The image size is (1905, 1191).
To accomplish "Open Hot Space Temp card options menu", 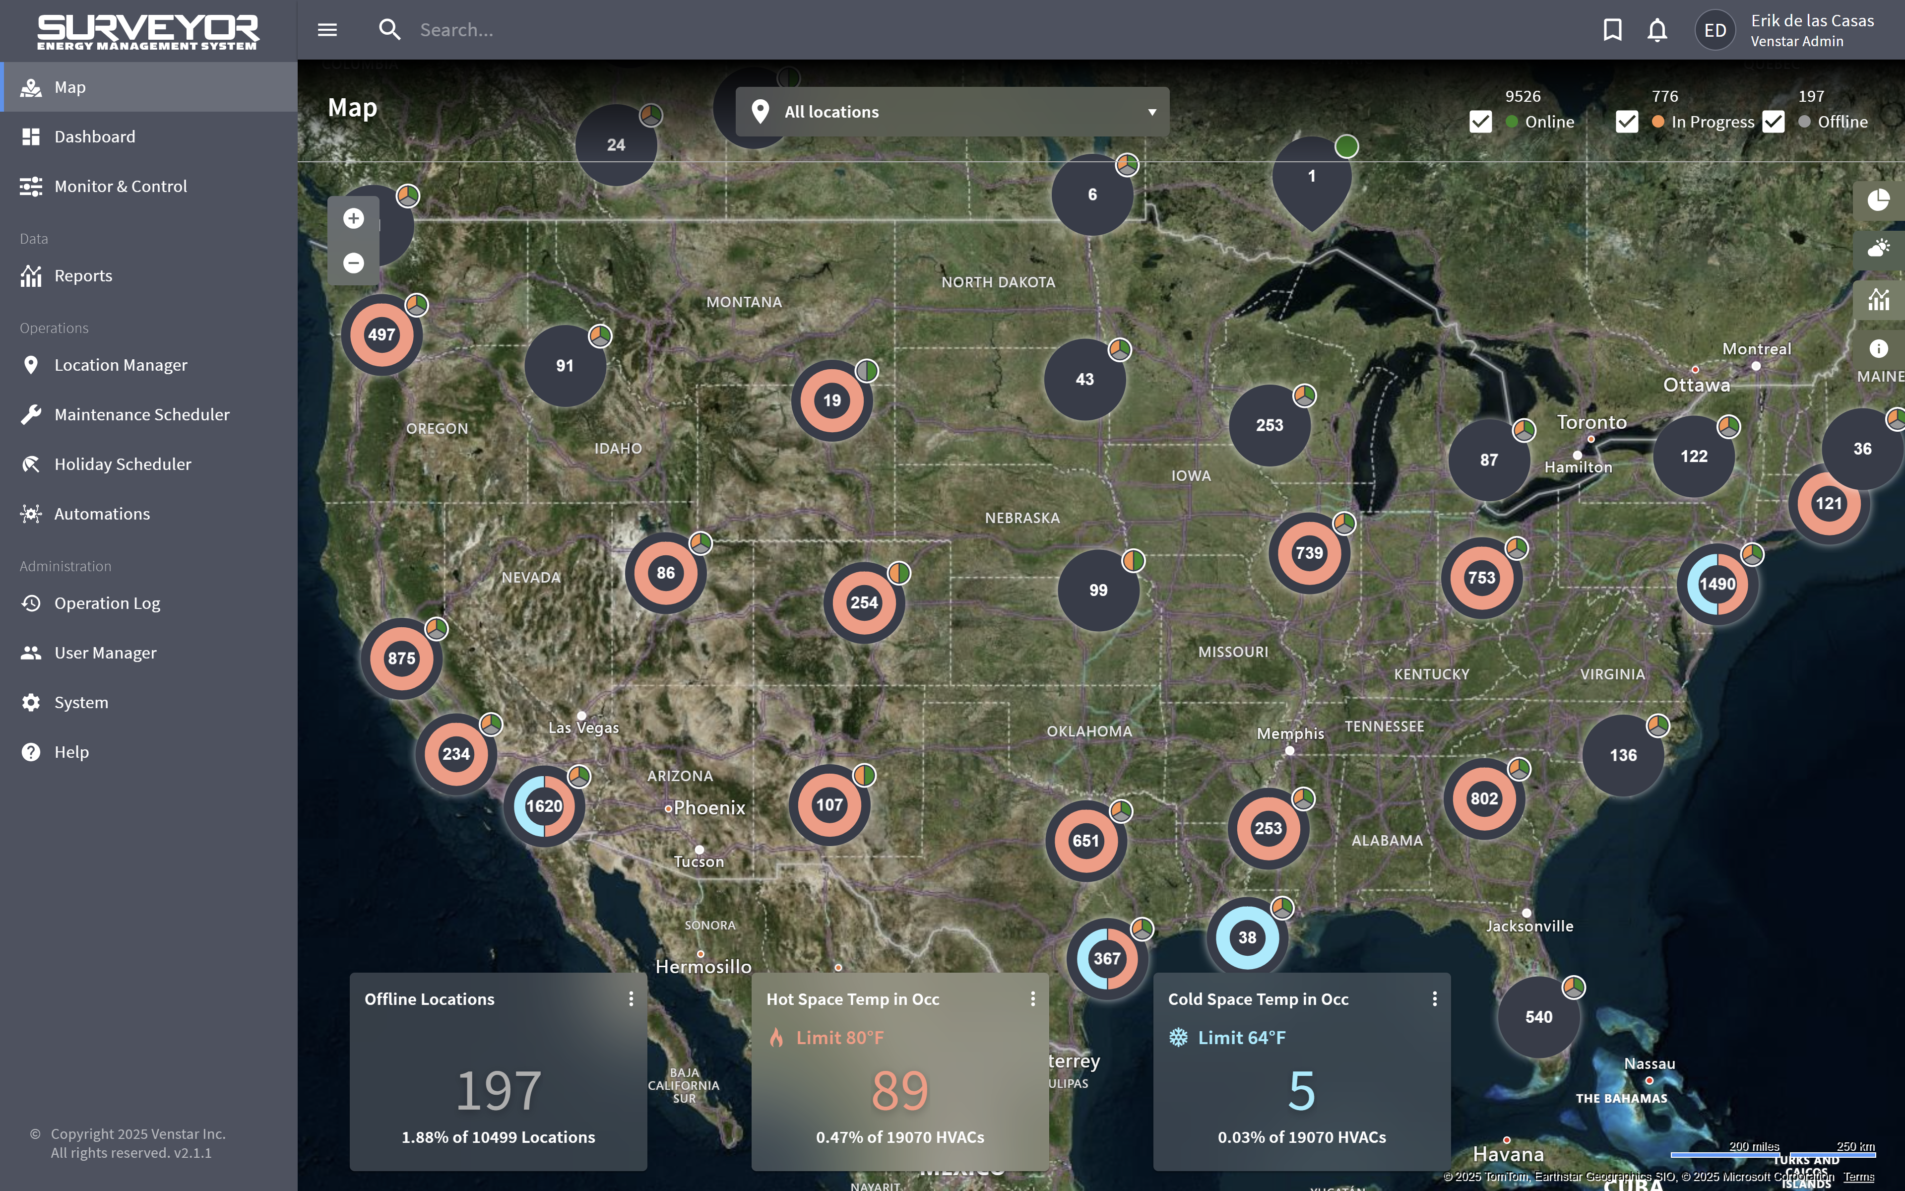I will 1033,999.
